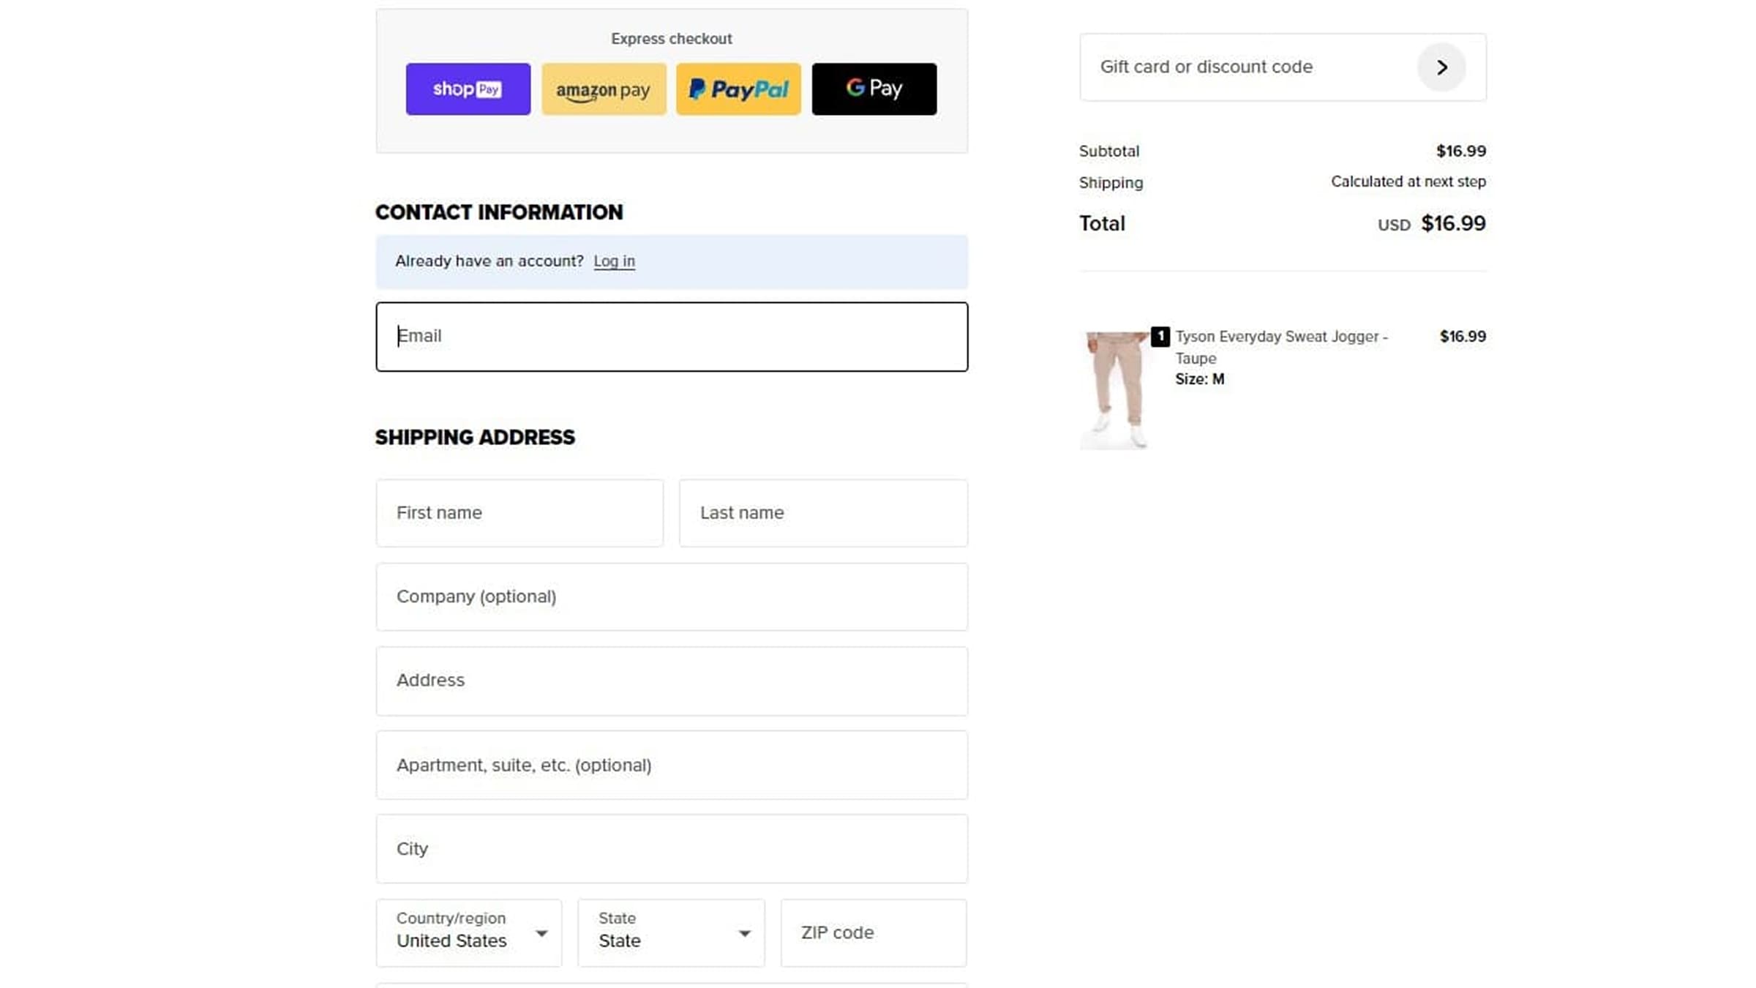This screenshot has height=988, width=1756.
Task: Check out using Google Pay
Action: tap(874, 89)
